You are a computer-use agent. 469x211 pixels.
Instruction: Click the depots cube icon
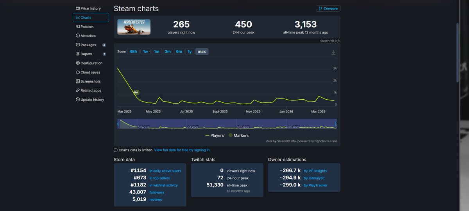pyautogui.click(x=78, y=54)
